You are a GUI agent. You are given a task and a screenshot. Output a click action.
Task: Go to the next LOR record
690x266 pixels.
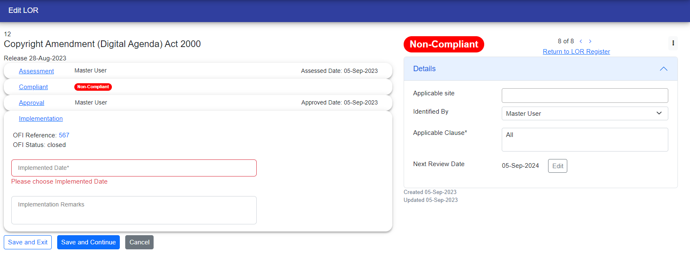coord(590,41)
